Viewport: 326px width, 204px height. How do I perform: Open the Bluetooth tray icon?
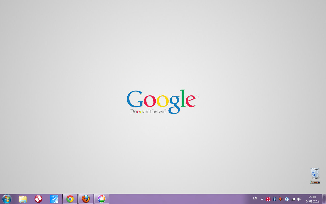274,199
